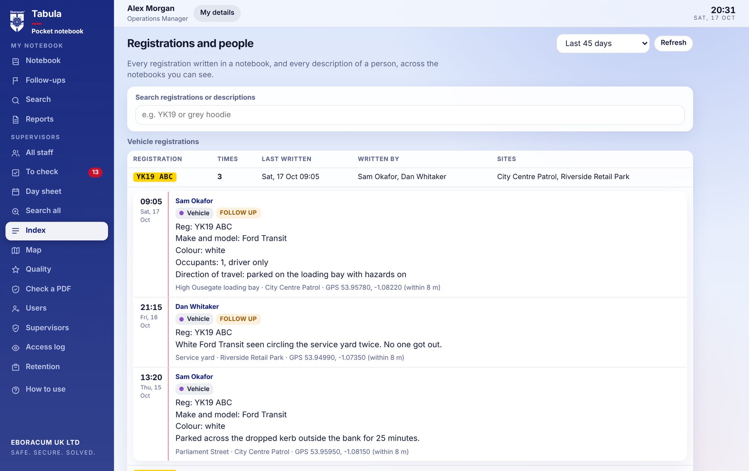The width and height of the screenshot is (749, 471).
Task: Click the Check a PDF shield icon
Action: [16, 289]
